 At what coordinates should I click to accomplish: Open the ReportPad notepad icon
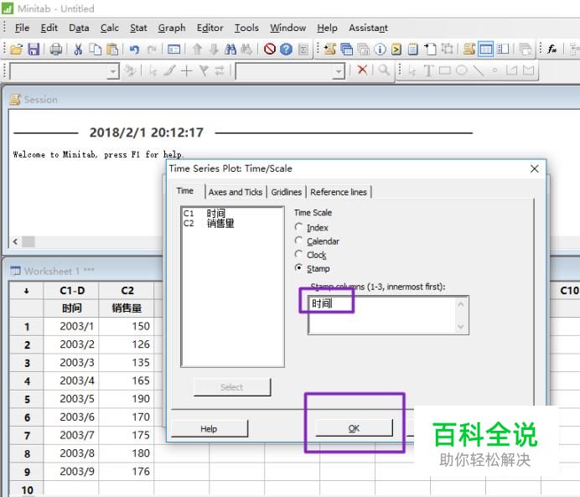(x=413, y=49)
